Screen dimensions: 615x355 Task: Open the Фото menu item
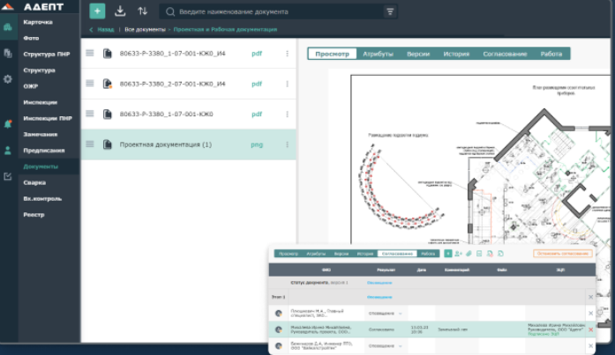[31, 38]
